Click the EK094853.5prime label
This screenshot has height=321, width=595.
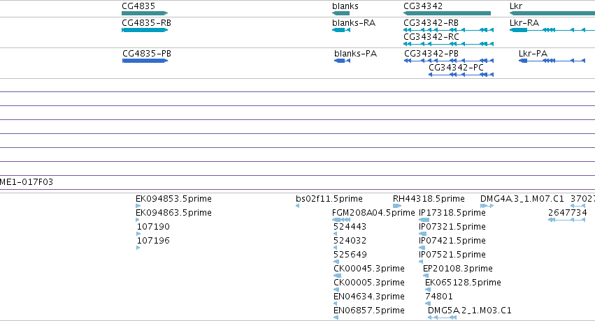[x=173, y=199]
